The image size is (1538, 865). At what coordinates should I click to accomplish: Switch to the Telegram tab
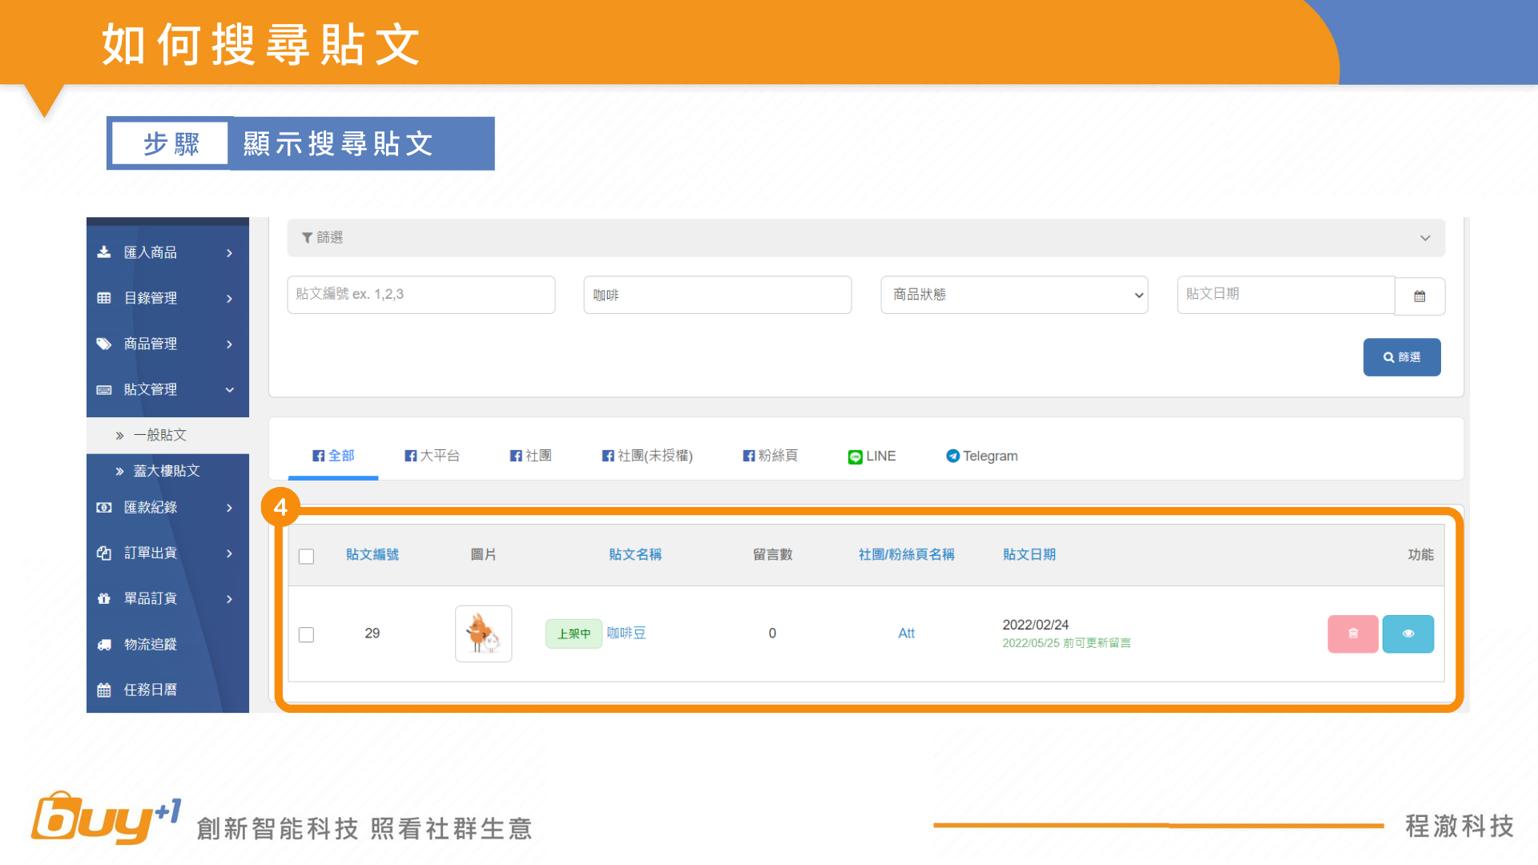click(982, 456)
